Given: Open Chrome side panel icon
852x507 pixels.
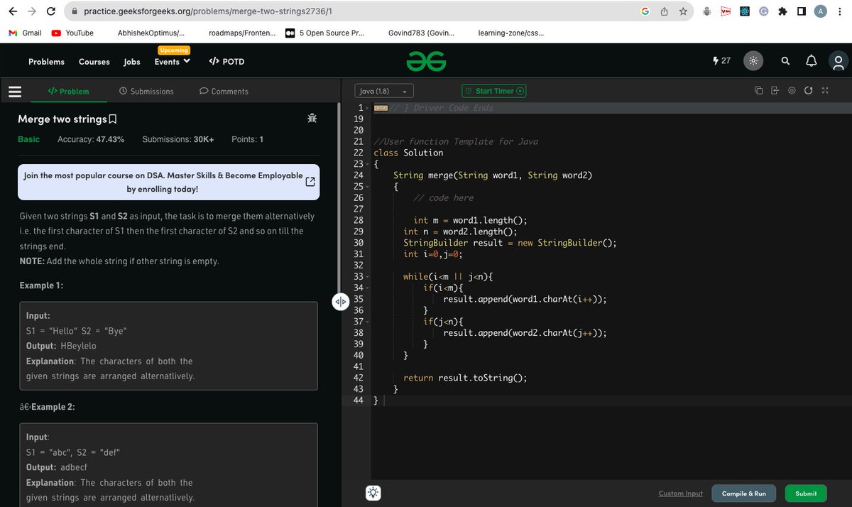Looking at the screenshot, I should pyautogui.click(x=801, y=11).
